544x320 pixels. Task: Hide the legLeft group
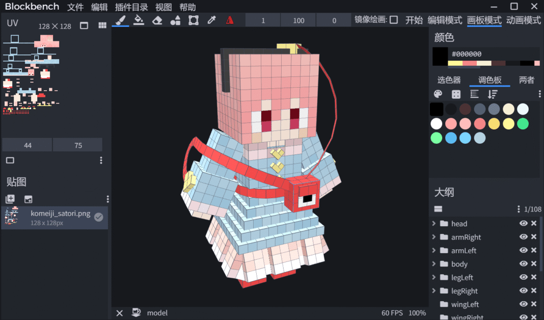tap(524, 277)
